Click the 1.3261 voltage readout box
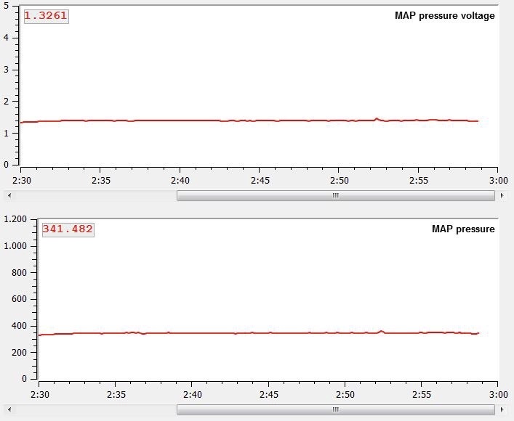Viewport: 514px width, 421px height. pos(46,15)
